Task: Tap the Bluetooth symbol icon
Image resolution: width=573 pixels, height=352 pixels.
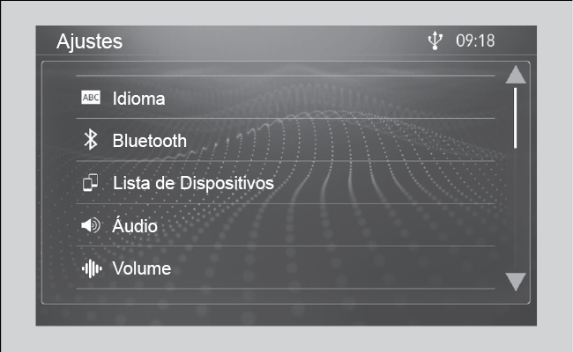Action: tap(91, 140)
